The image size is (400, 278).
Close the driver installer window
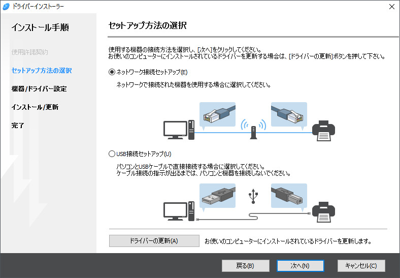[391, 7]
